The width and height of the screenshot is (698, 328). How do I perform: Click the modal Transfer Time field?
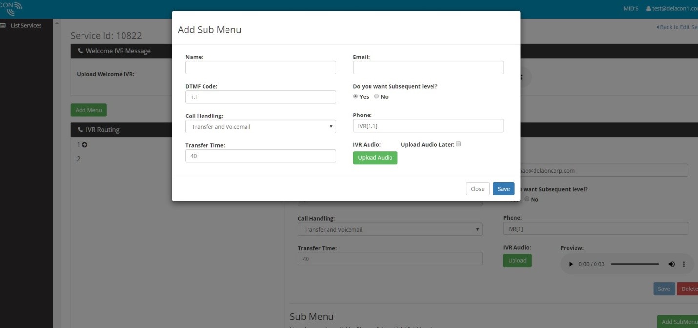[261, 156]
